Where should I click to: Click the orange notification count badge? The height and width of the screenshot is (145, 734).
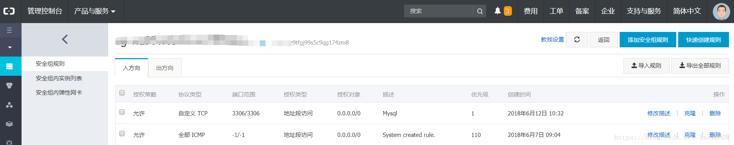point(508,11)
